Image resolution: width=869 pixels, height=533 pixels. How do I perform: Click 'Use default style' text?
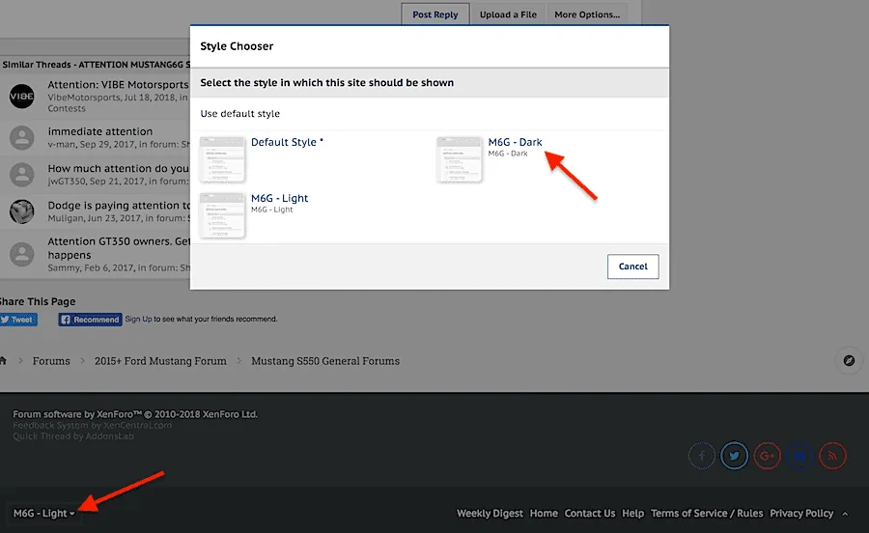pyautogui.click(x=240, y=114)
